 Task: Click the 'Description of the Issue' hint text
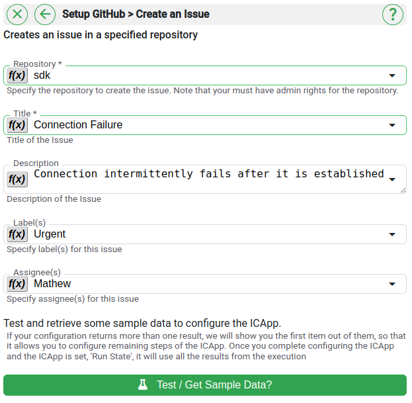pyautogui.click(x=54, y=199)
